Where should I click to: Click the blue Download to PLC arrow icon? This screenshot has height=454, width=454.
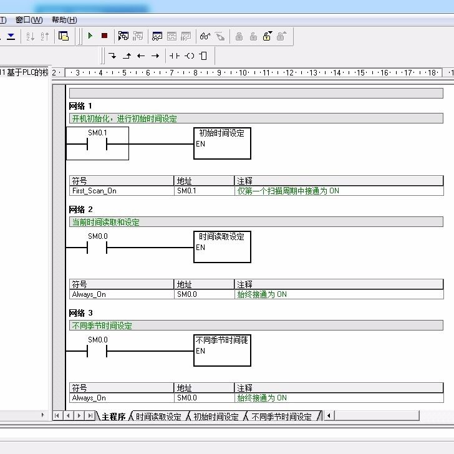pos(11,36)
